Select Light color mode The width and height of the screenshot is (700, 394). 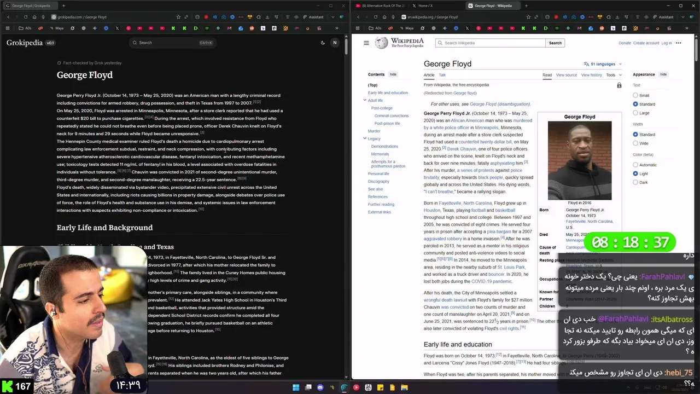click(635, 173)
